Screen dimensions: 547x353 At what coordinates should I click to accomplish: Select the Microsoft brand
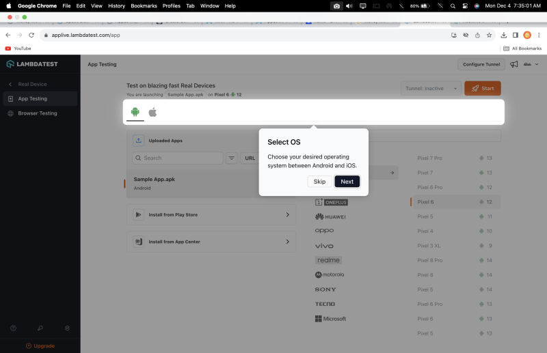330,318
